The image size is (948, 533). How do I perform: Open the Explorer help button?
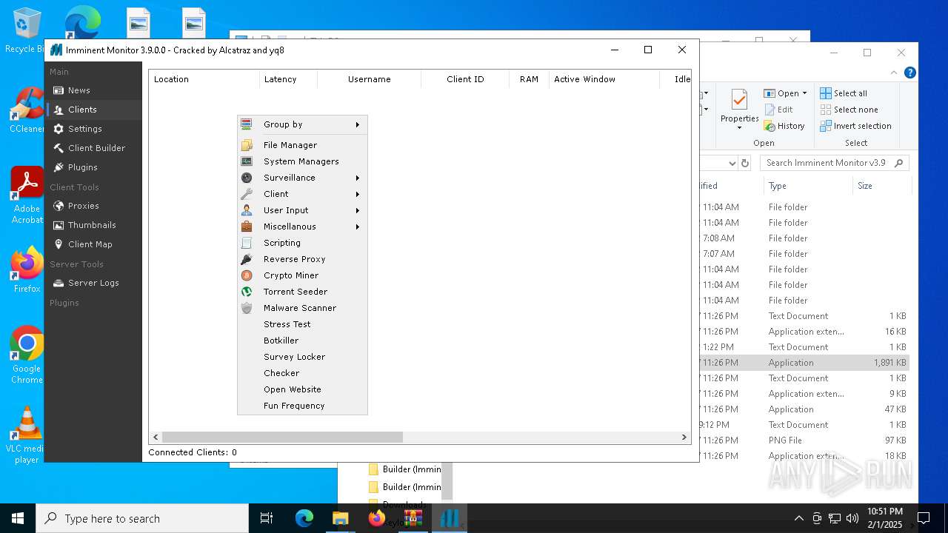pos(910,73)
